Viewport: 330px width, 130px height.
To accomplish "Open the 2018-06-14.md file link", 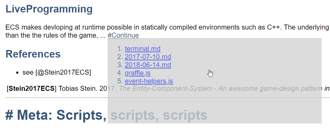I will tap(148, 65).
